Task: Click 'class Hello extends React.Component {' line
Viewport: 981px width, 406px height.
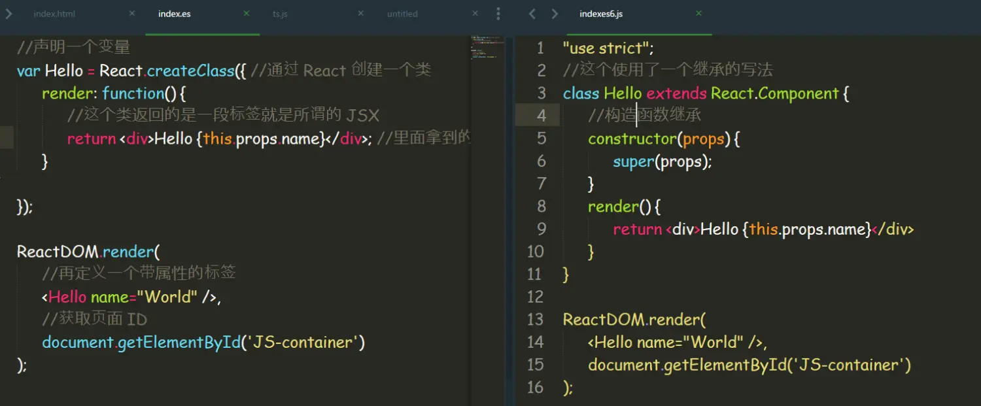Action: [706, 93]
